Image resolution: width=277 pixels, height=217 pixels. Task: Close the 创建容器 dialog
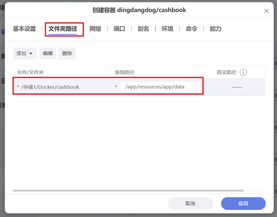point(267,11)
